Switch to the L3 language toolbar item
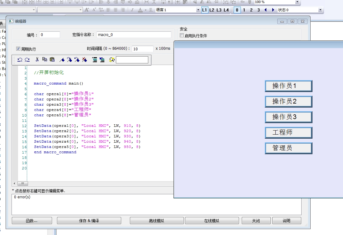 click(219, 10)
